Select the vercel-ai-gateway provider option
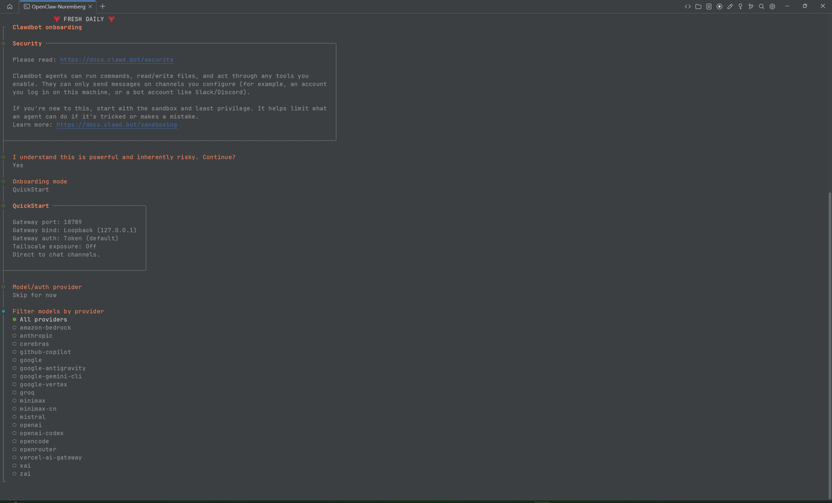Image resolution: width=832 pixels, height=503 pixels. point(47,458)
